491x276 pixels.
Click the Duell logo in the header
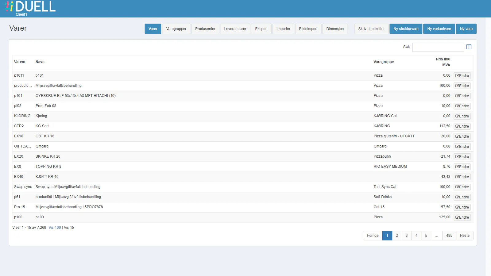[30, 7]
